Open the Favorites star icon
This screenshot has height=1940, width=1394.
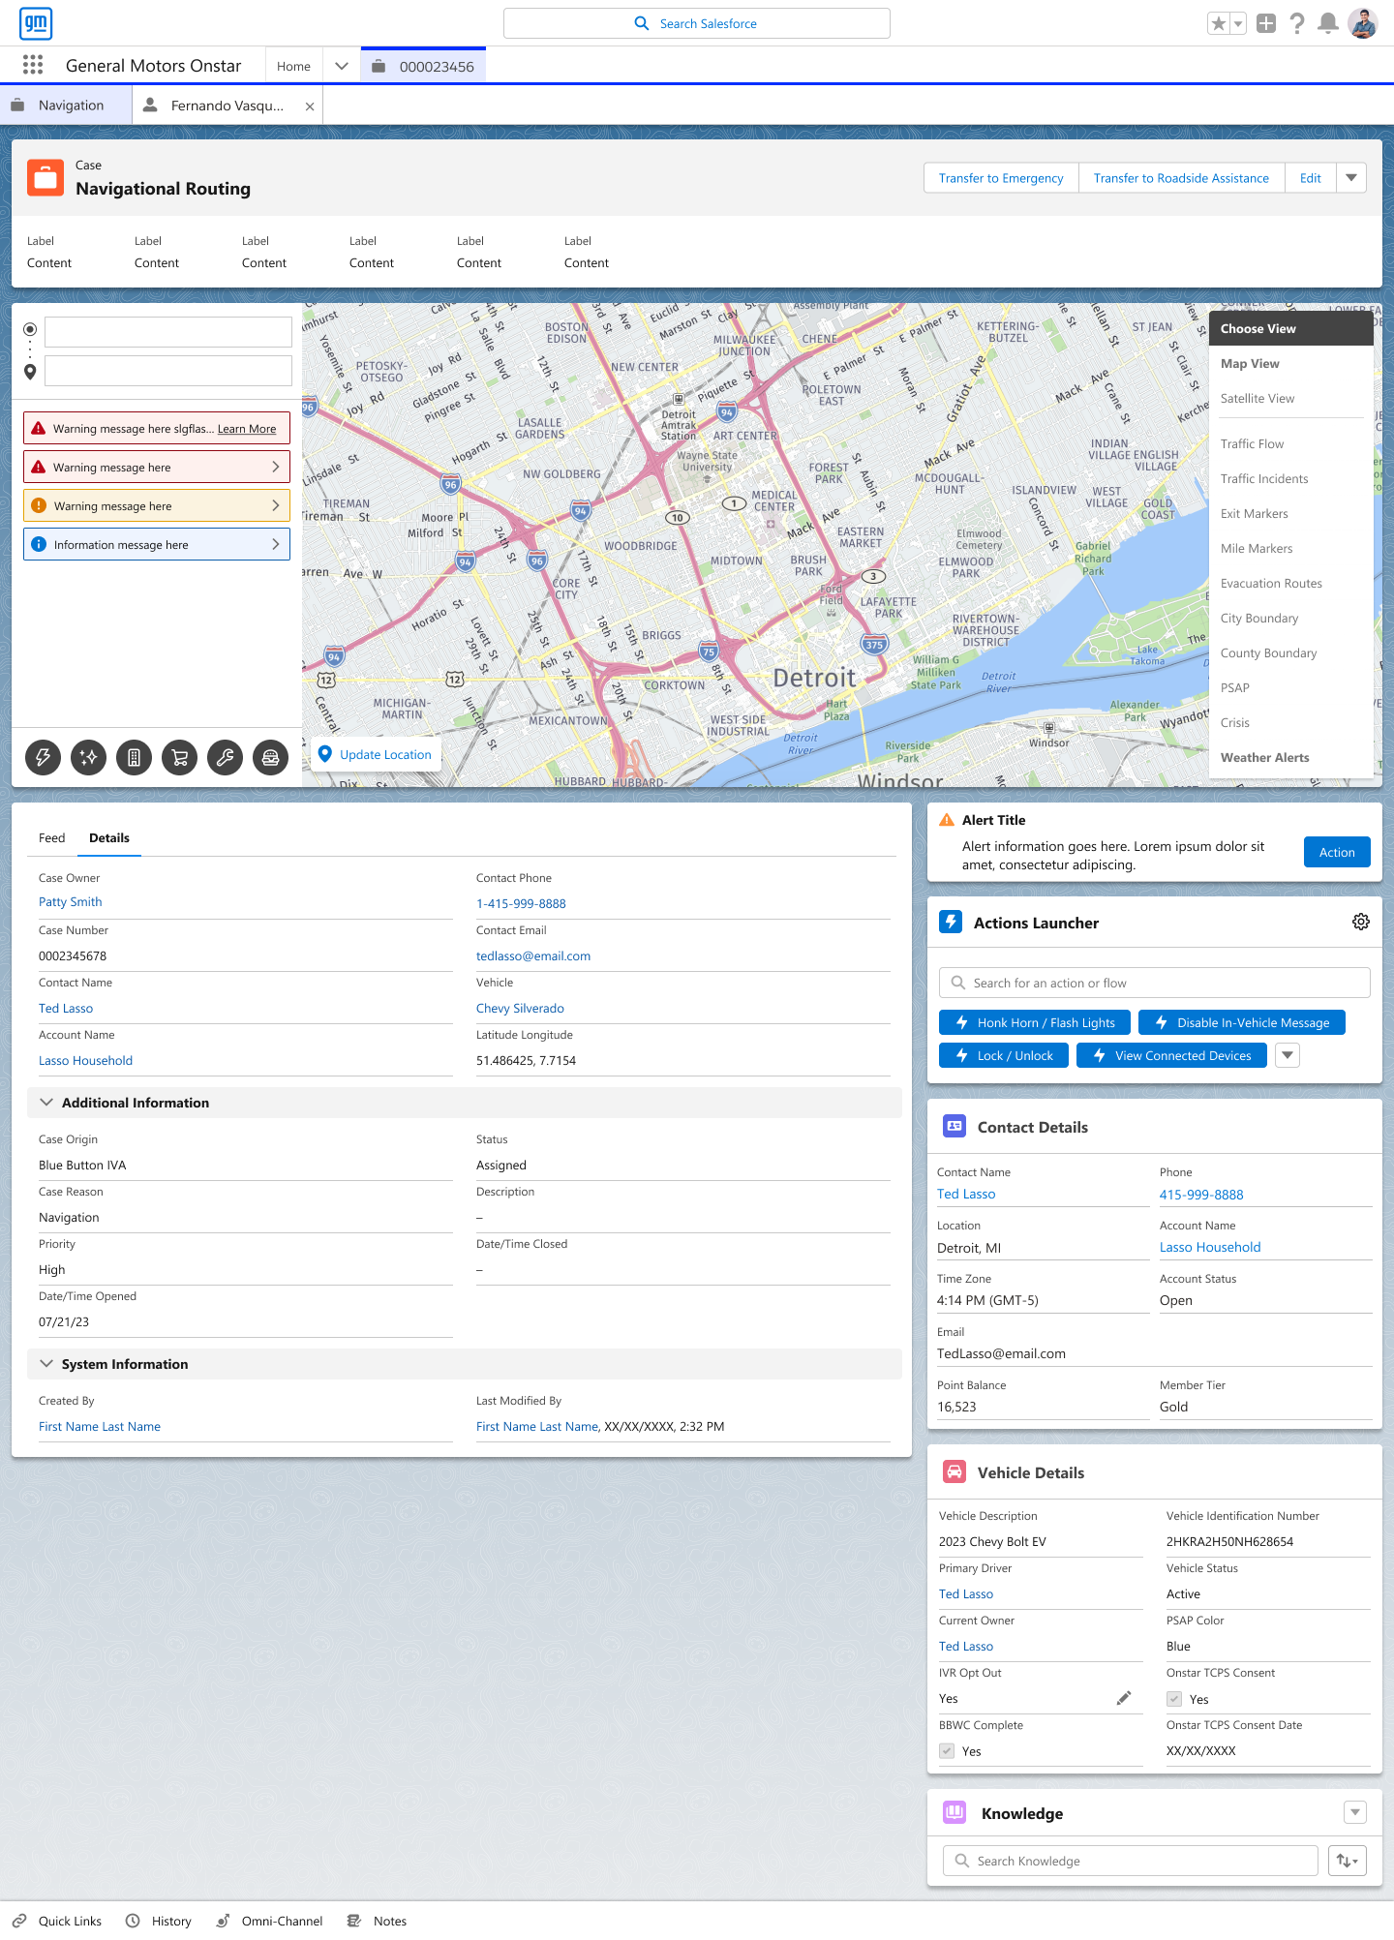[1218, 23]
